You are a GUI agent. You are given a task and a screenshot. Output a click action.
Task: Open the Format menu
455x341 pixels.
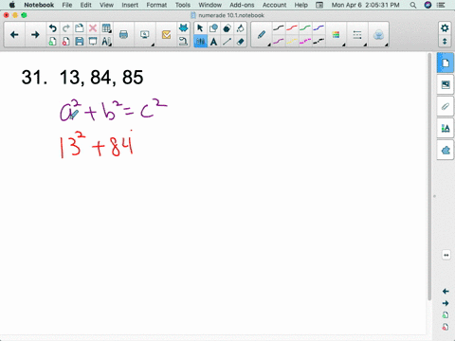point(156,5)
